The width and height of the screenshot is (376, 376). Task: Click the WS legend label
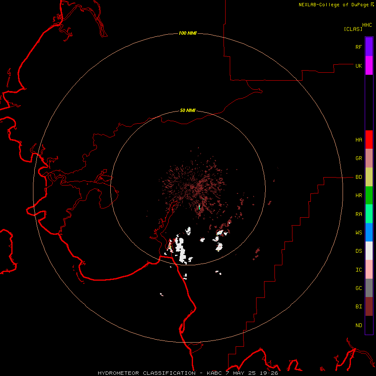point(358,233)
